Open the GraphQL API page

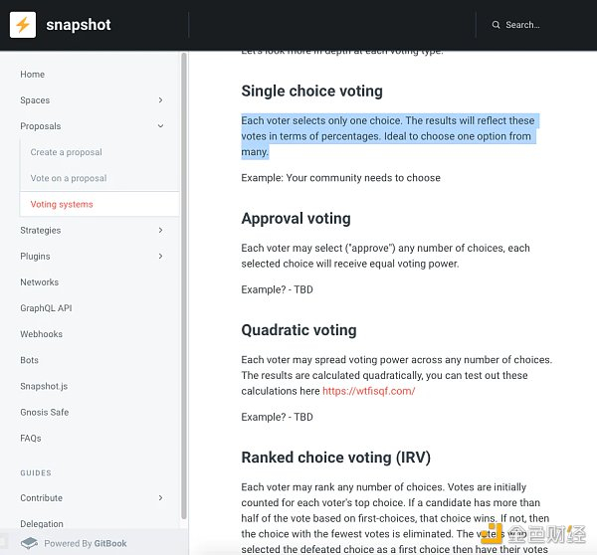click(x=46, y=308)
